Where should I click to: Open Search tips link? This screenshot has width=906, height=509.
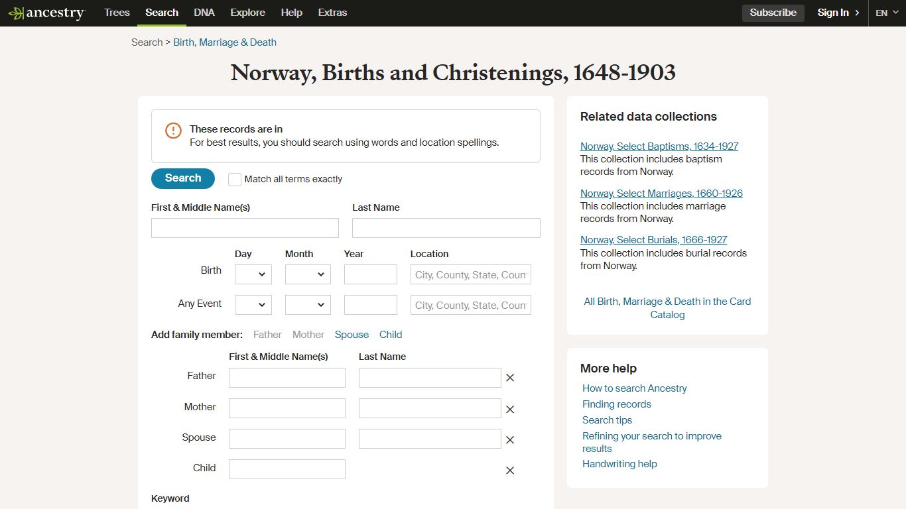(x=608, y=420)
